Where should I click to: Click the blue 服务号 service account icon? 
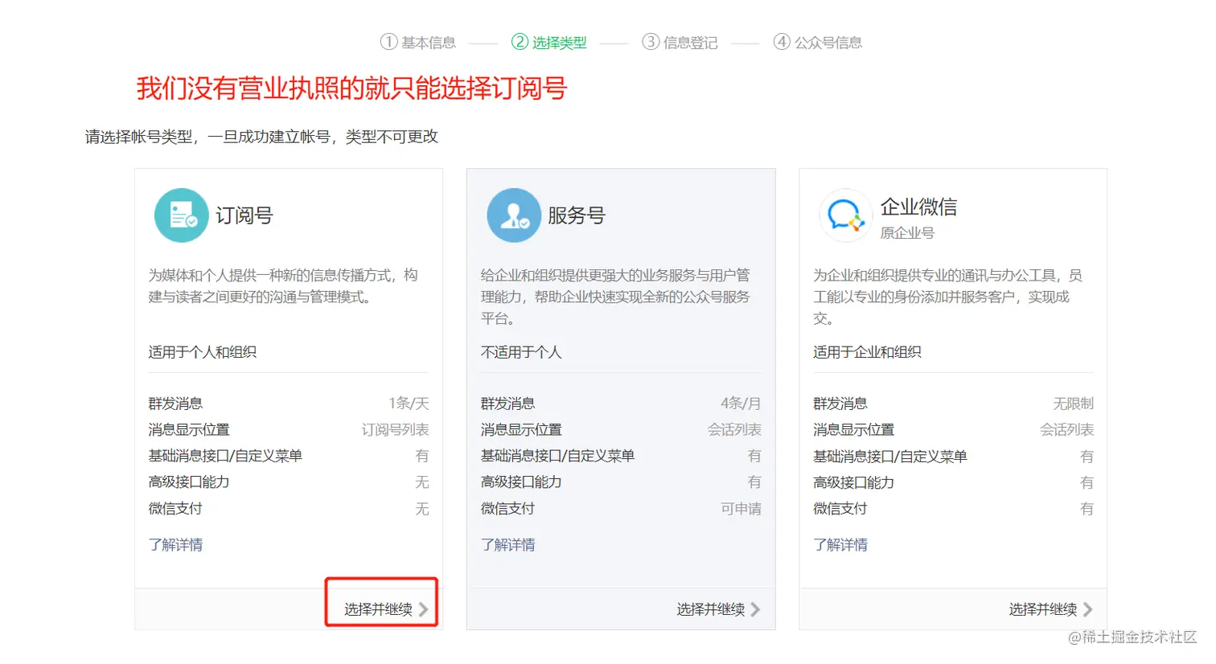pos(514,215)
